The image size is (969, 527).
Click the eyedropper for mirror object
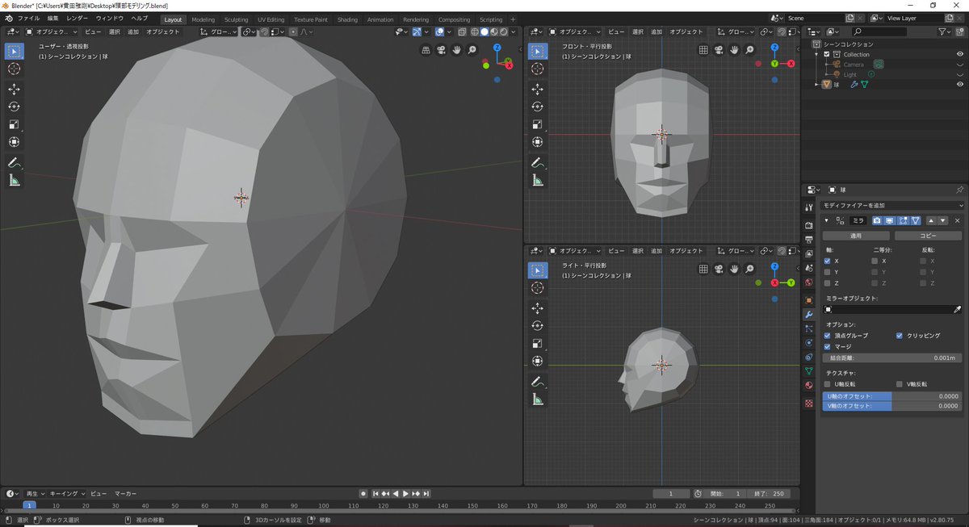[958, 309]
